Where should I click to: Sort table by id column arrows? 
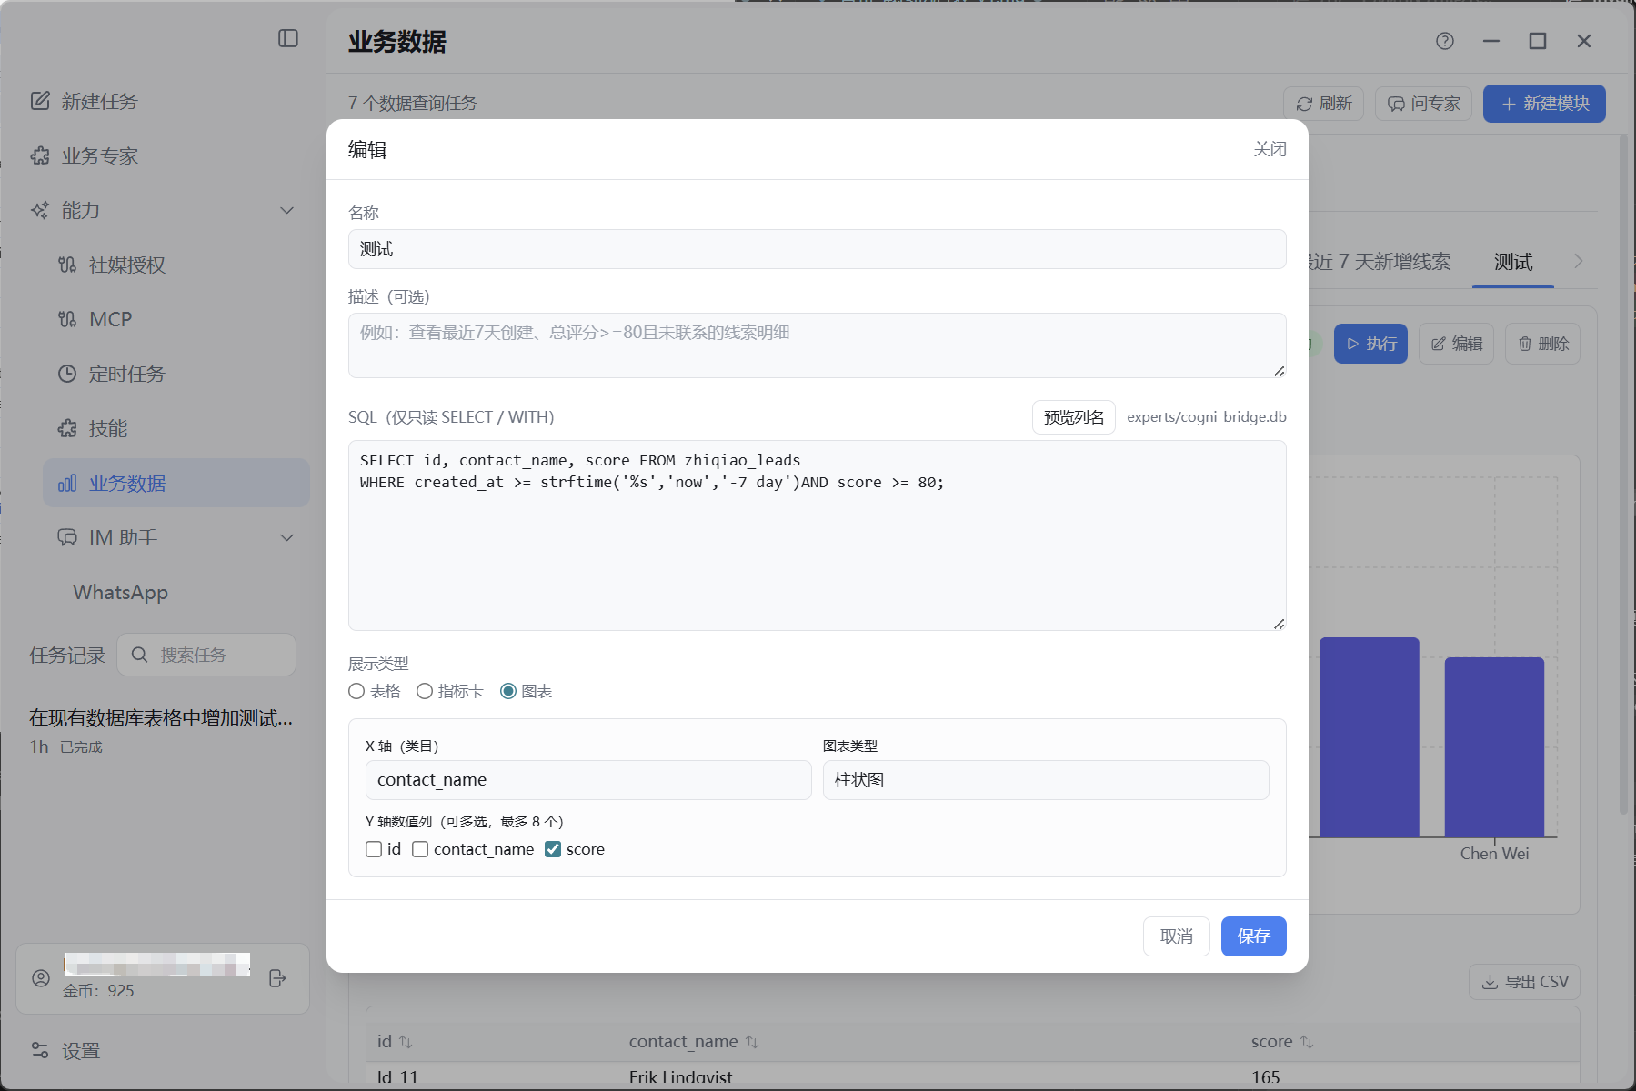pyautogui.click(x=406, y=1042)
